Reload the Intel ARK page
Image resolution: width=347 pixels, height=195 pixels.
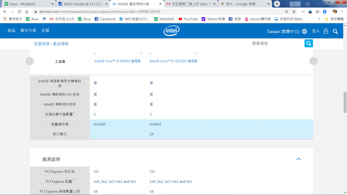[x=19, y=12]
